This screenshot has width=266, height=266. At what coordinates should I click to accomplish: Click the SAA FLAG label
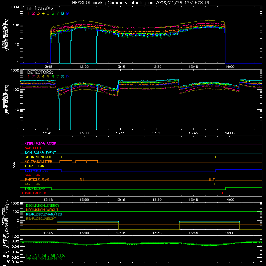(x=33, y=175)
